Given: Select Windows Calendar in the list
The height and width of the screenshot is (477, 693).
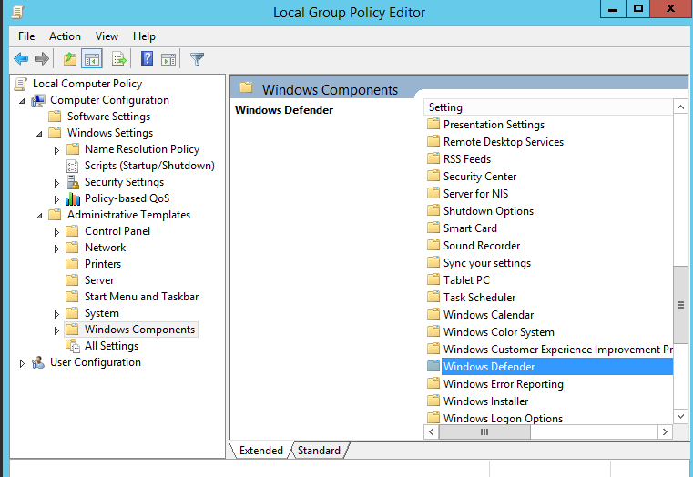Looking at the screenshot, I should [488, 314].
